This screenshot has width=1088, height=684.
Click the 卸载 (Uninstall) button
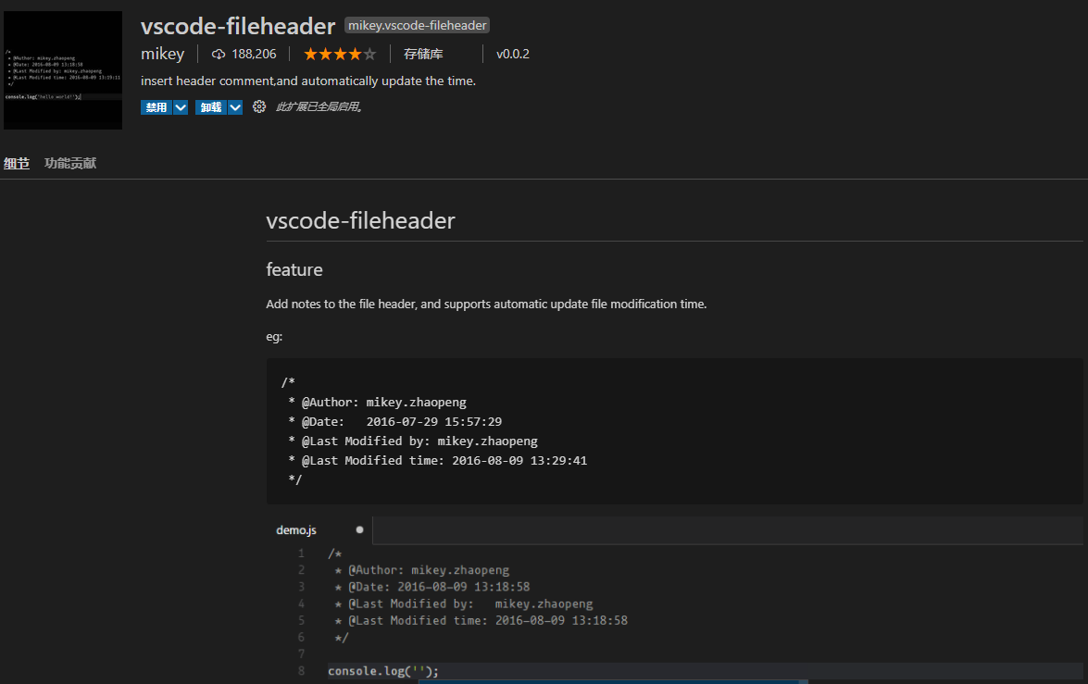(211, 107)
